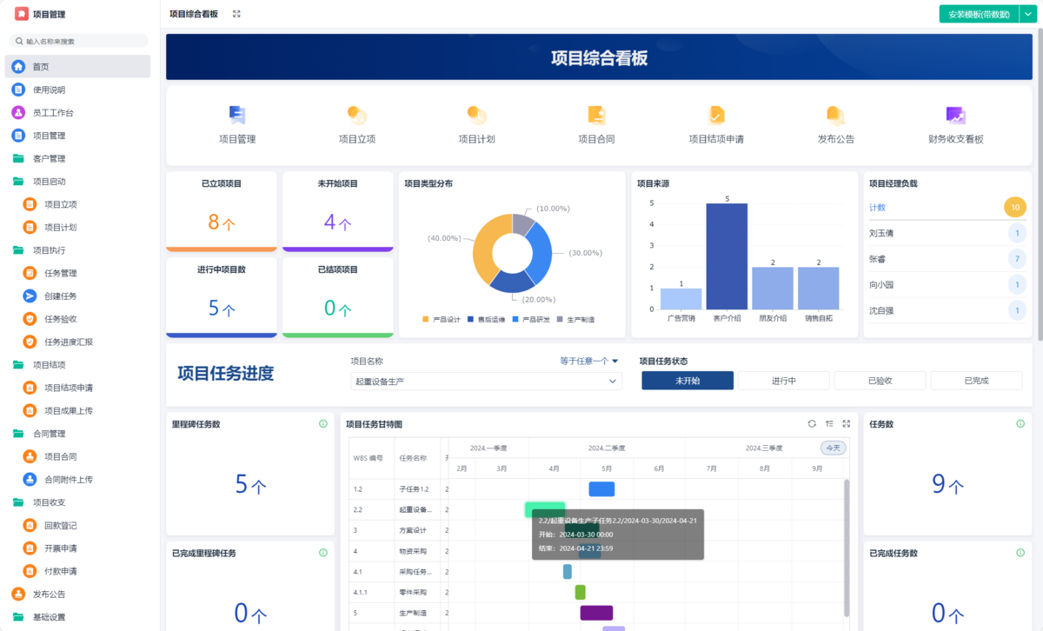The image size is (1043, 631).
Task: Open the 项目立项 shortcut icon in dashboard
Action: pyautogui.click(x=356, y=116)
